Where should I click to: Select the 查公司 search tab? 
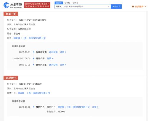coord(59,3)
